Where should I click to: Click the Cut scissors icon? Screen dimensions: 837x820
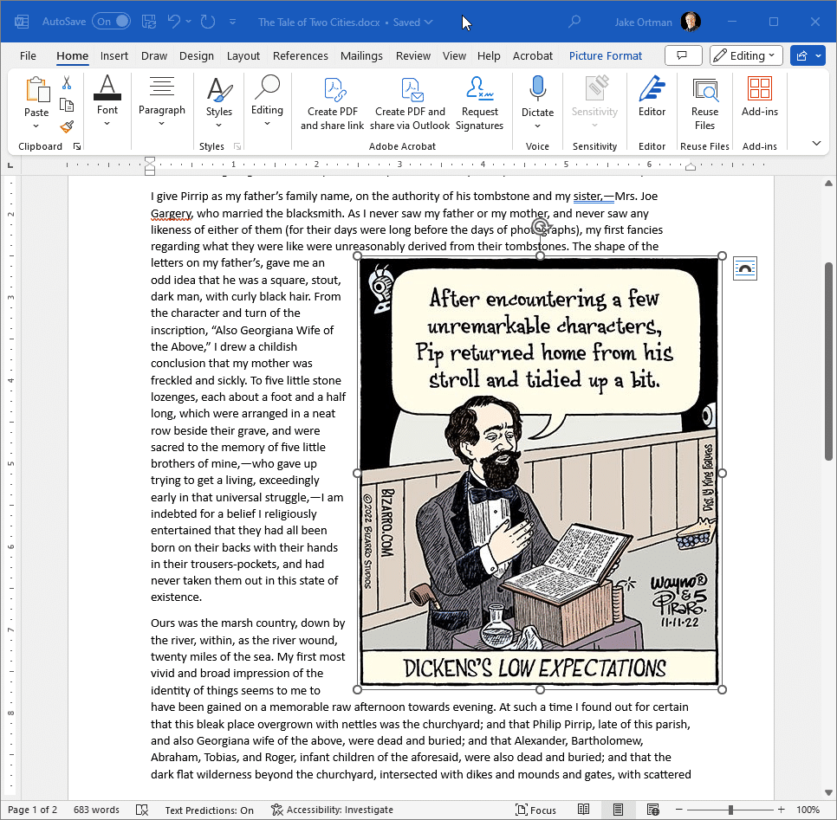point(67,83)
